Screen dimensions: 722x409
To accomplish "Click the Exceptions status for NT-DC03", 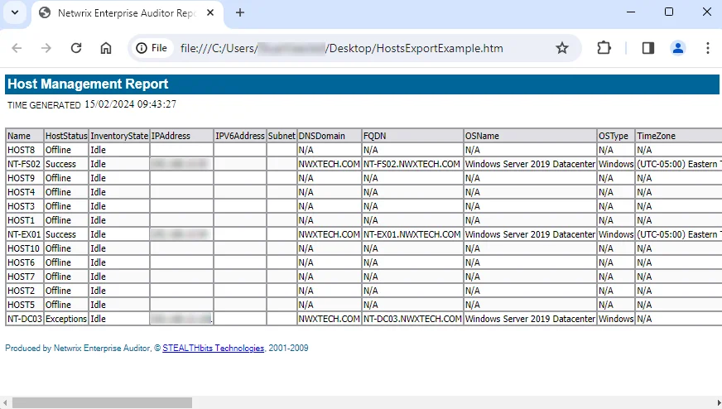I will [x=66, y=319].
